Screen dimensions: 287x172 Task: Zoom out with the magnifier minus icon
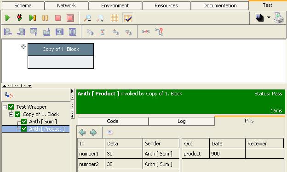point(87,18)
